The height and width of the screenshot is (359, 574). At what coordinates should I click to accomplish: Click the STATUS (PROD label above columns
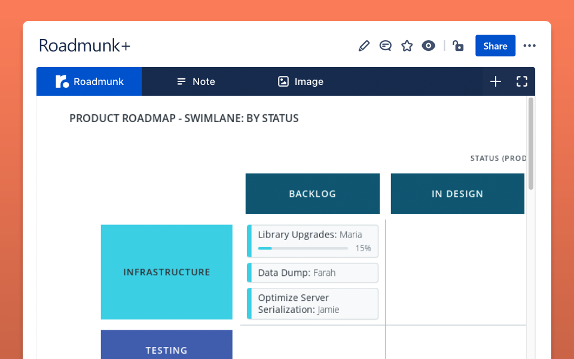[498, 158]
